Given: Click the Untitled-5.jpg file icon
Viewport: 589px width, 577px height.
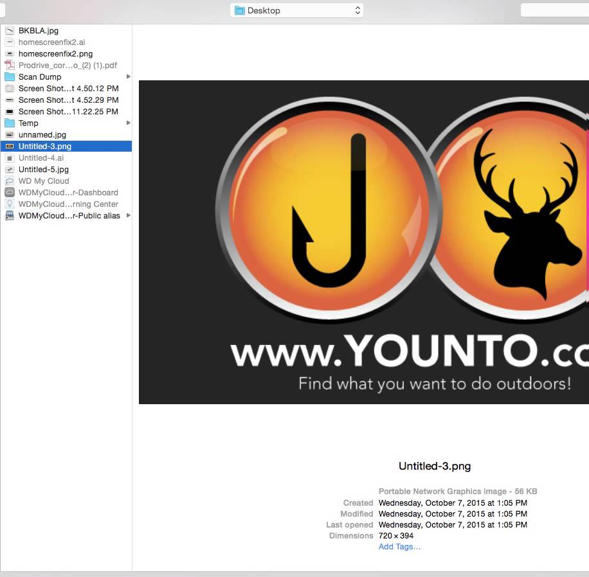Looking at the screenshot, I should tap(10, 170).
